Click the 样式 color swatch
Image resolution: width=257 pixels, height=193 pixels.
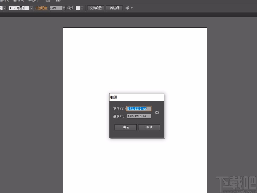click(78, 8)
